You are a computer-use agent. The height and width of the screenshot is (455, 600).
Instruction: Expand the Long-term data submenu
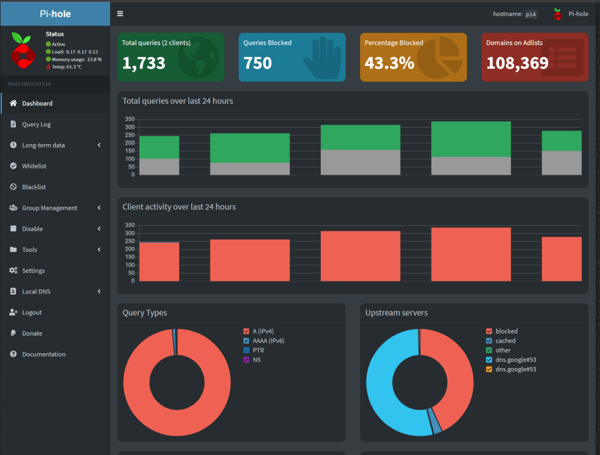tap(99, 145)
